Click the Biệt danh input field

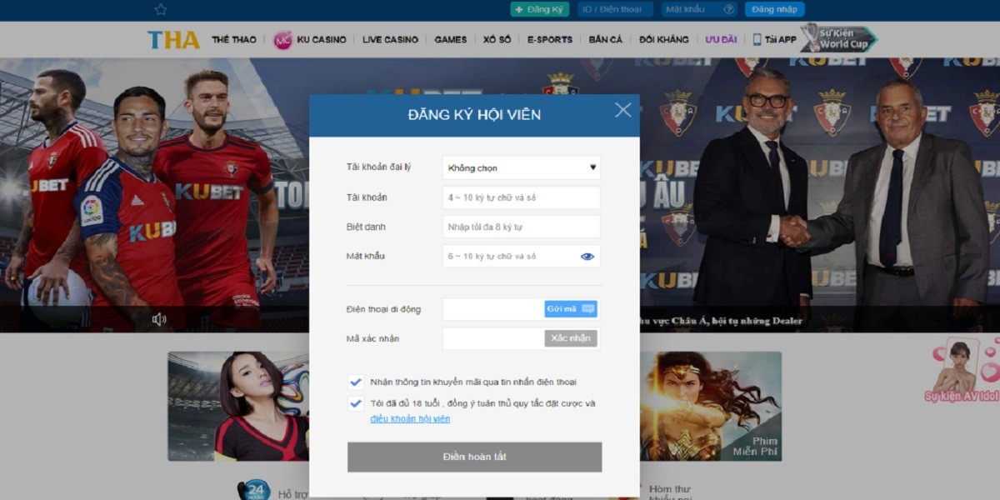pyautogui.click(x=521, y=227)
